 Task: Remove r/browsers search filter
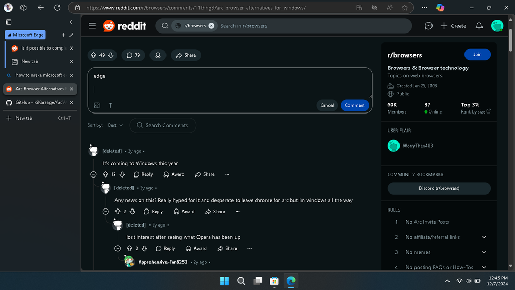click(x=211, y=26)
